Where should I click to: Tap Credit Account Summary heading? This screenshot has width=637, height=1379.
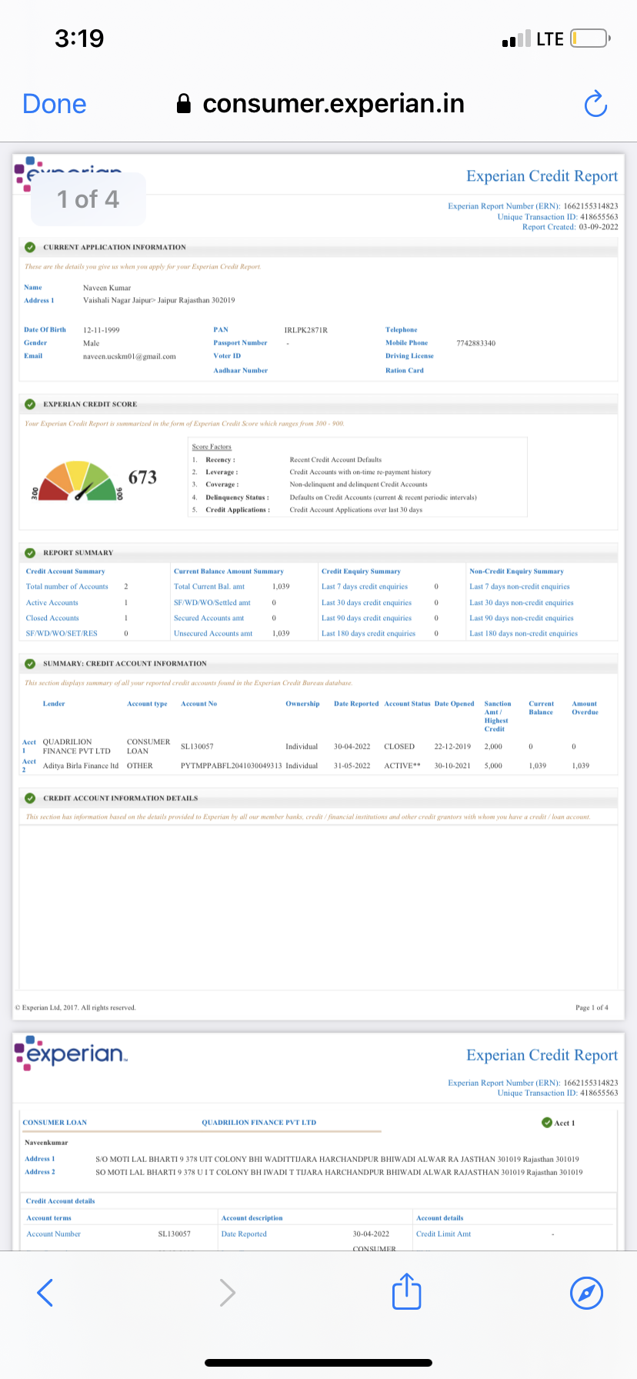pos(65,571)
